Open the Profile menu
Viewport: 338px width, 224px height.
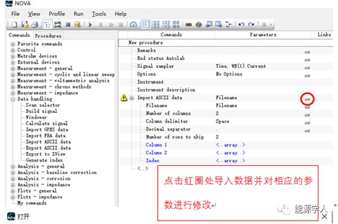click(57, 14)
